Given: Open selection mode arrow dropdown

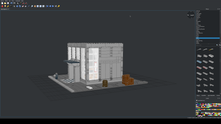Looking at the screenshot, I should pyautogui.click(x=18, y=3).
